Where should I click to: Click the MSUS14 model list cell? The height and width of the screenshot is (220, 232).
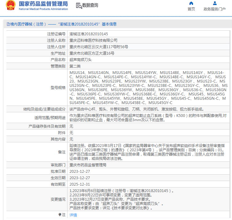click(149, 87)
